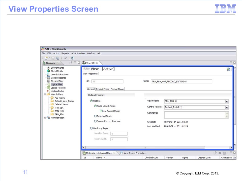
Task: Select Logical Files in Navigator
Action: (x=56, y=84)
